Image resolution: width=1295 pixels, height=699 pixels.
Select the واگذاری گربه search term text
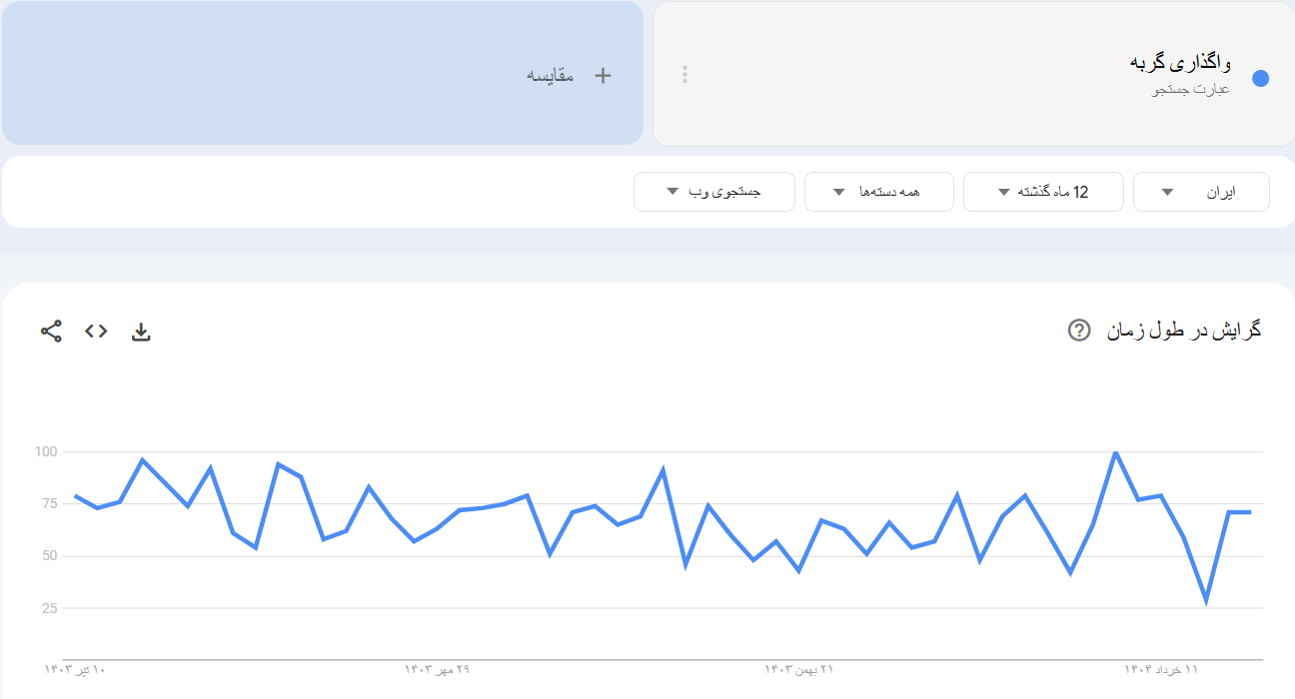tap(1180, 63)
